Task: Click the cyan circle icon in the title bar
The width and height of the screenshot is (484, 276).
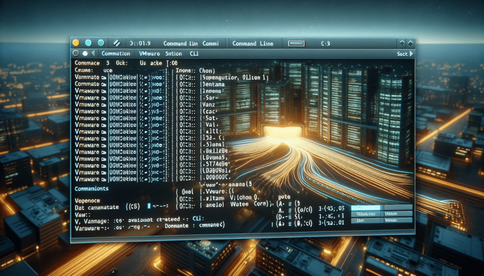Action: (x=88, y=43)
